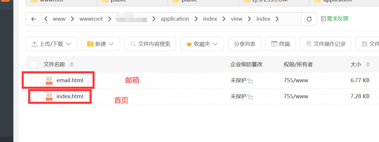Click the 文件内容搜索 button

(150, 44)
